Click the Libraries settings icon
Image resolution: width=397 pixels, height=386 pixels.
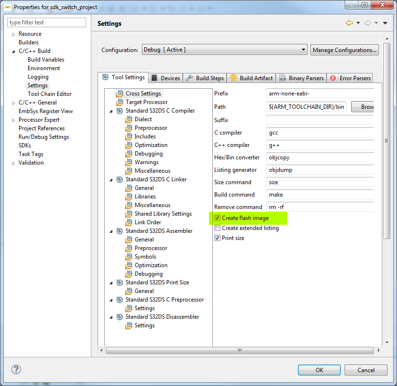click(x=129, y=197)
